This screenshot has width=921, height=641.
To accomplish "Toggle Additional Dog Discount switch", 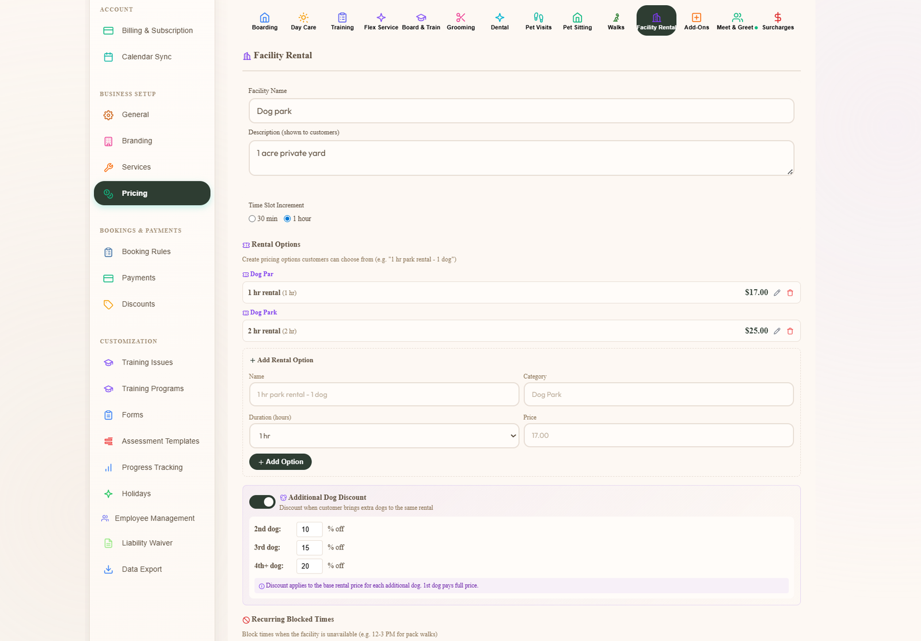I will [262, 502].
